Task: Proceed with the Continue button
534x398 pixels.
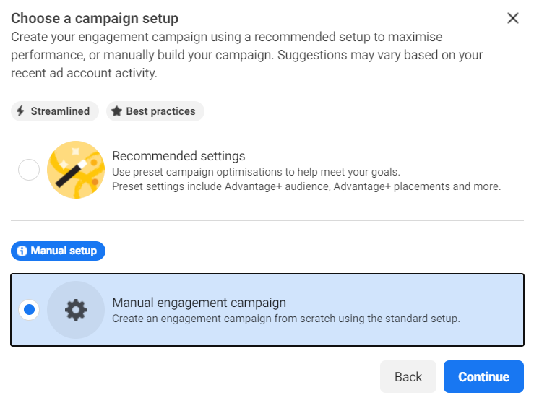Action: (x=483, y=376)
